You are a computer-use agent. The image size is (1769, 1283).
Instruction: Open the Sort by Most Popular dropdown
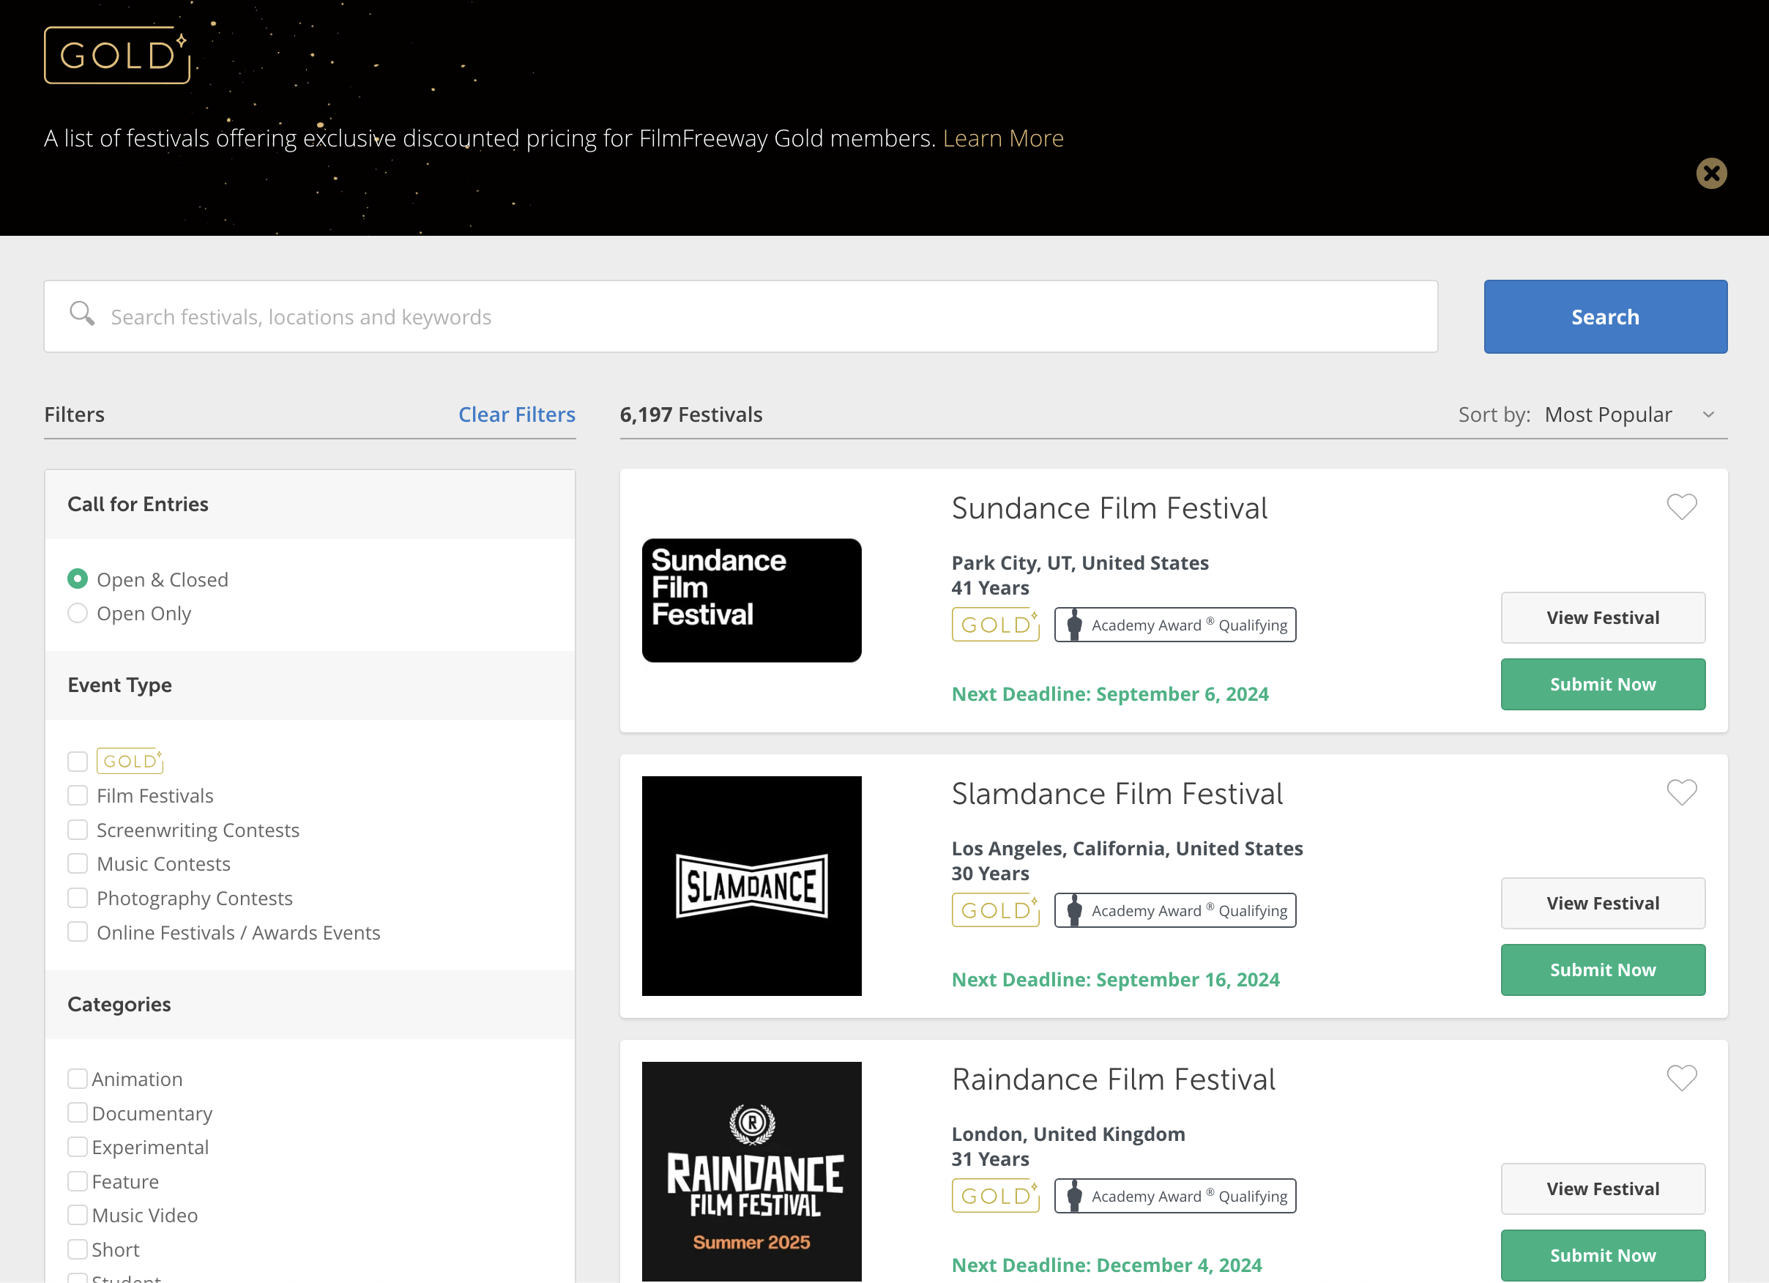[x=1629, y=414]
